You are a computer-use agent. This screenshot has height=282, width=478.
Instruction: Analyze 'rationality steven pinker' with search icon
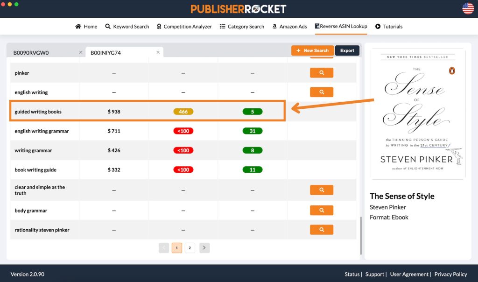tap(322, 230)
